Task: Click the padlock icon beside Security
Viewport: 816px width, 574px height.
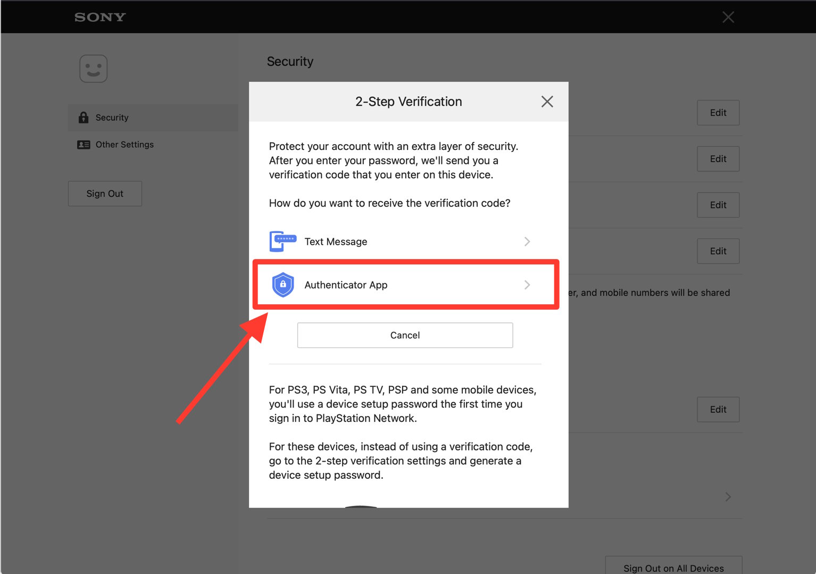Action: [x=84, y=118]
